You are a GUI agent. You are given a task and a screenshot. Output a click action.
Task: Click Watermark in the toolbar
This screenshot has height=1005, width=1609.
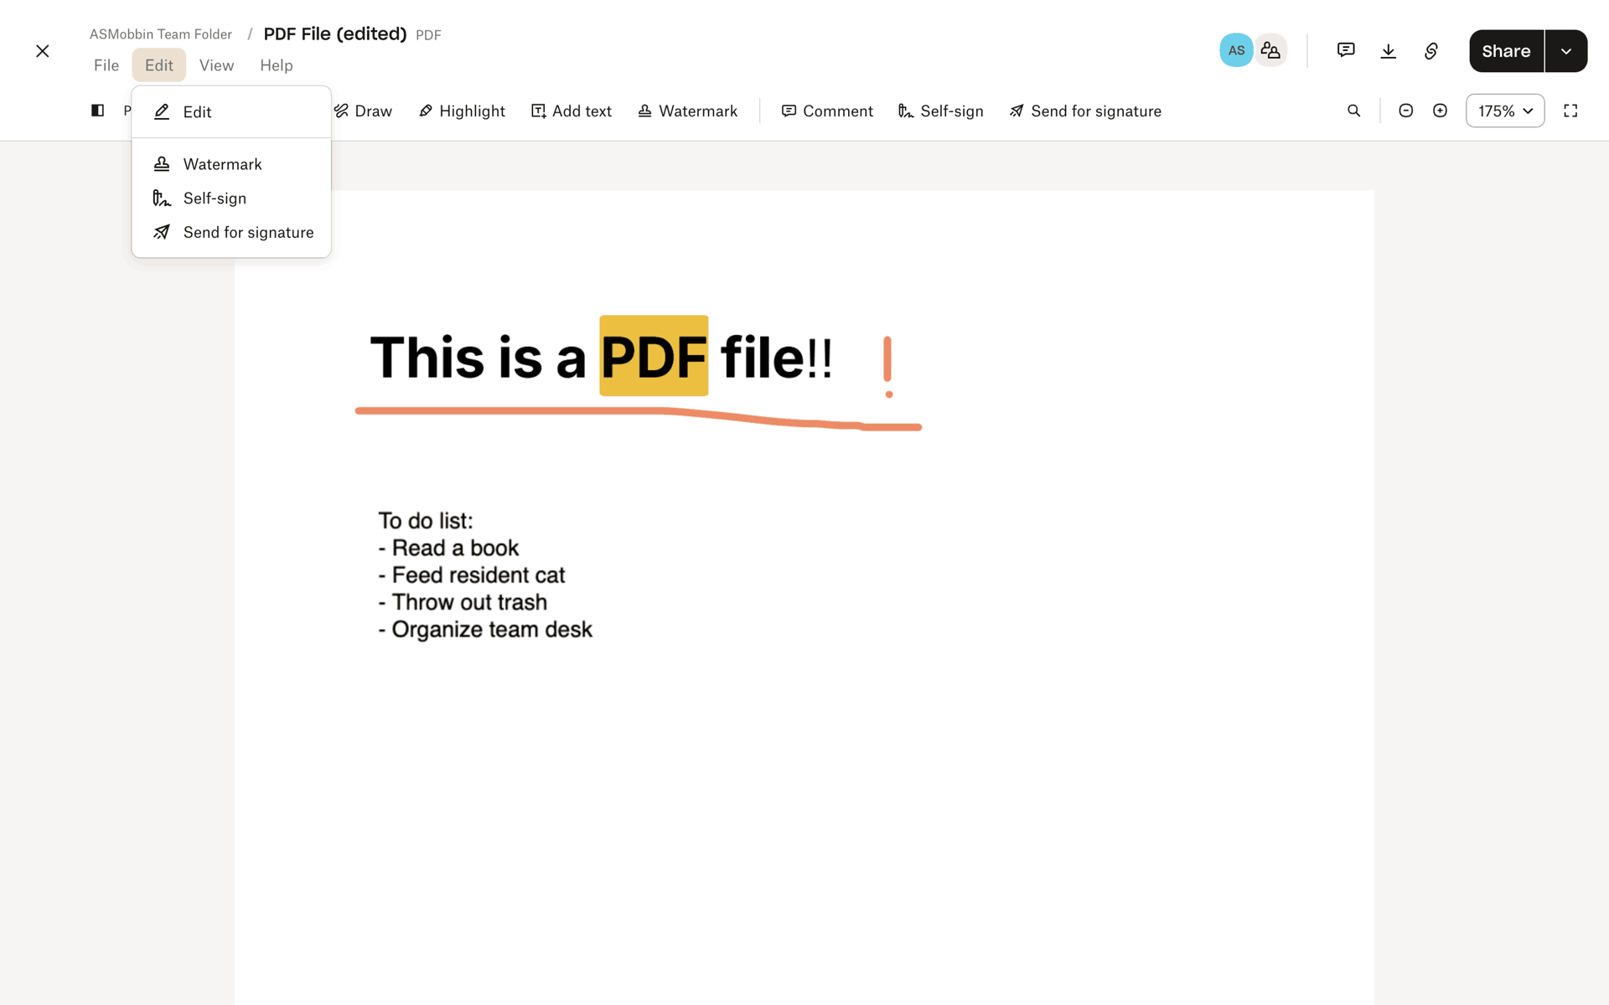[x=688, y=111]
